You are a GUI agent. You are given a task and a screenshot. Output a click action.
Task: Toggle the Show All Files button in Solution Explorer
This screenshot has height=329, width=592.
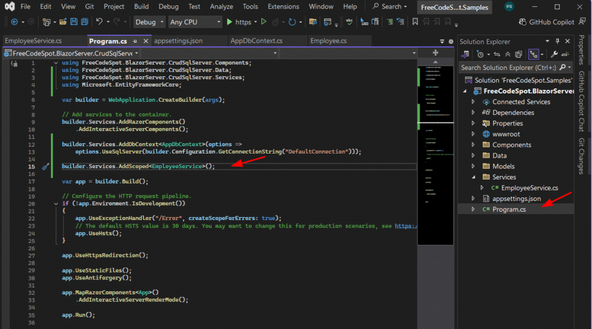[519, 54]
